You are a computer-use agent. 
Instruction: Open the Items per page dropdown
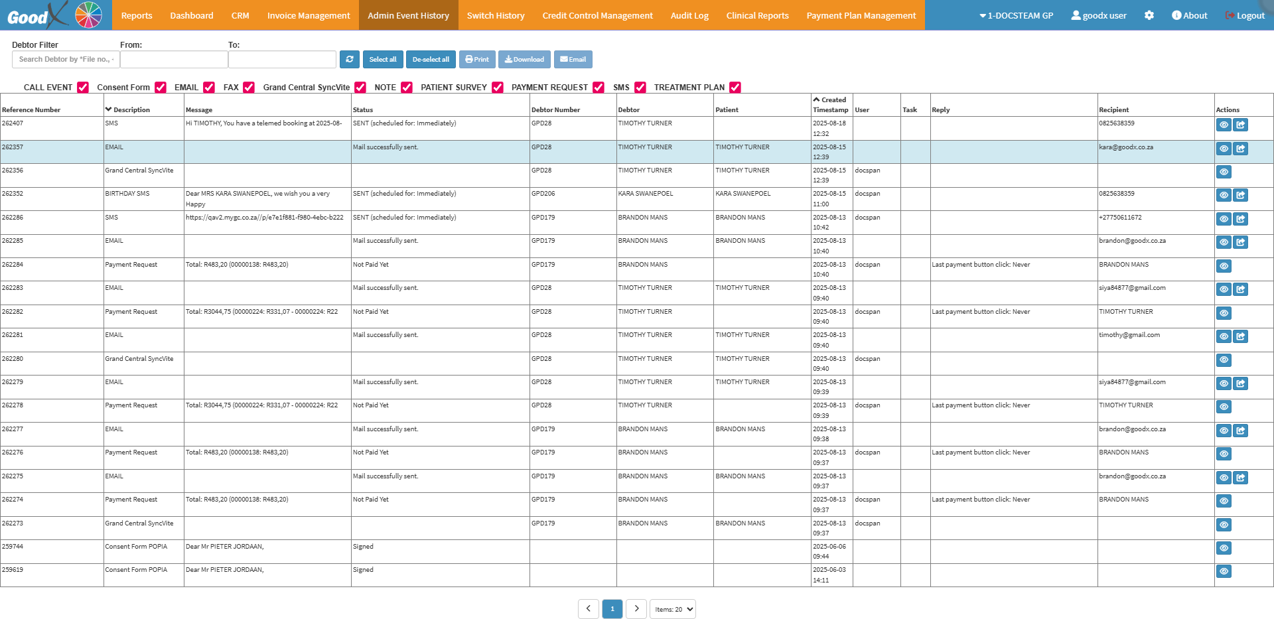[673, 609]
